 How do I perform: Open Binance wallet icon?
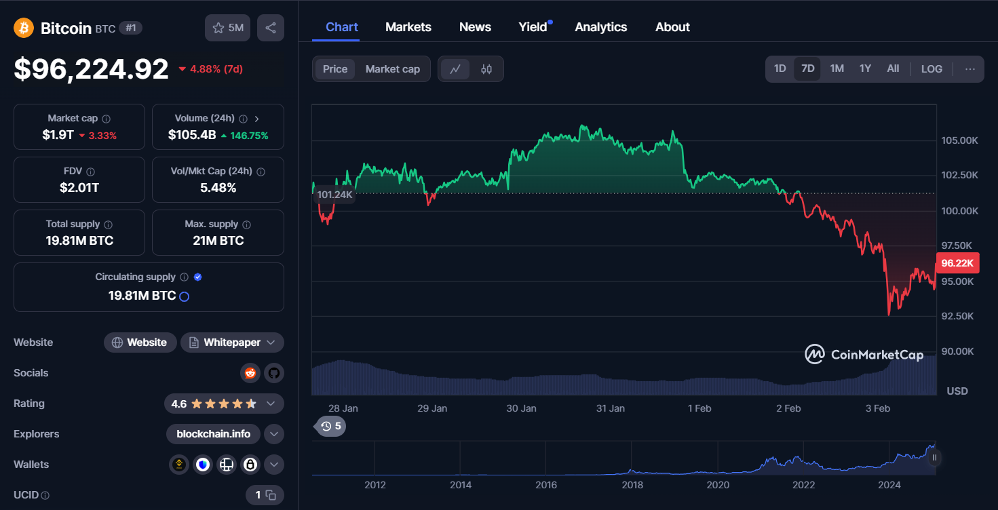179,465
